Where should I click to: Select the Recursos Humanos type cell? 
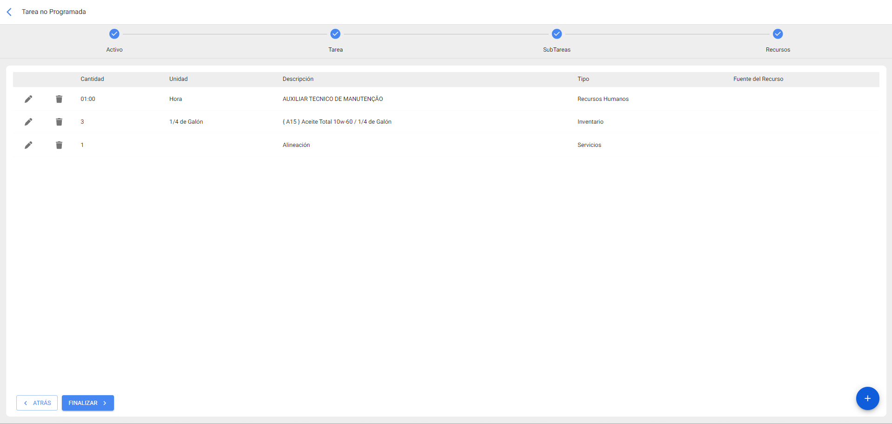click(x=603, y=99)
